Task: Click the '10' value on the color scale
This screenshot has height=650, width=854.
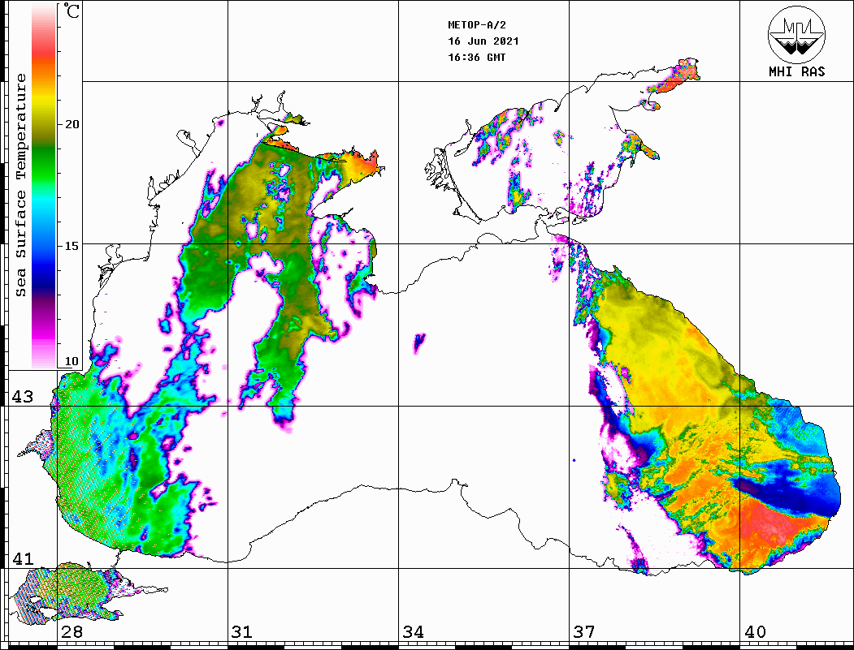Action: [x=72, y=361]
